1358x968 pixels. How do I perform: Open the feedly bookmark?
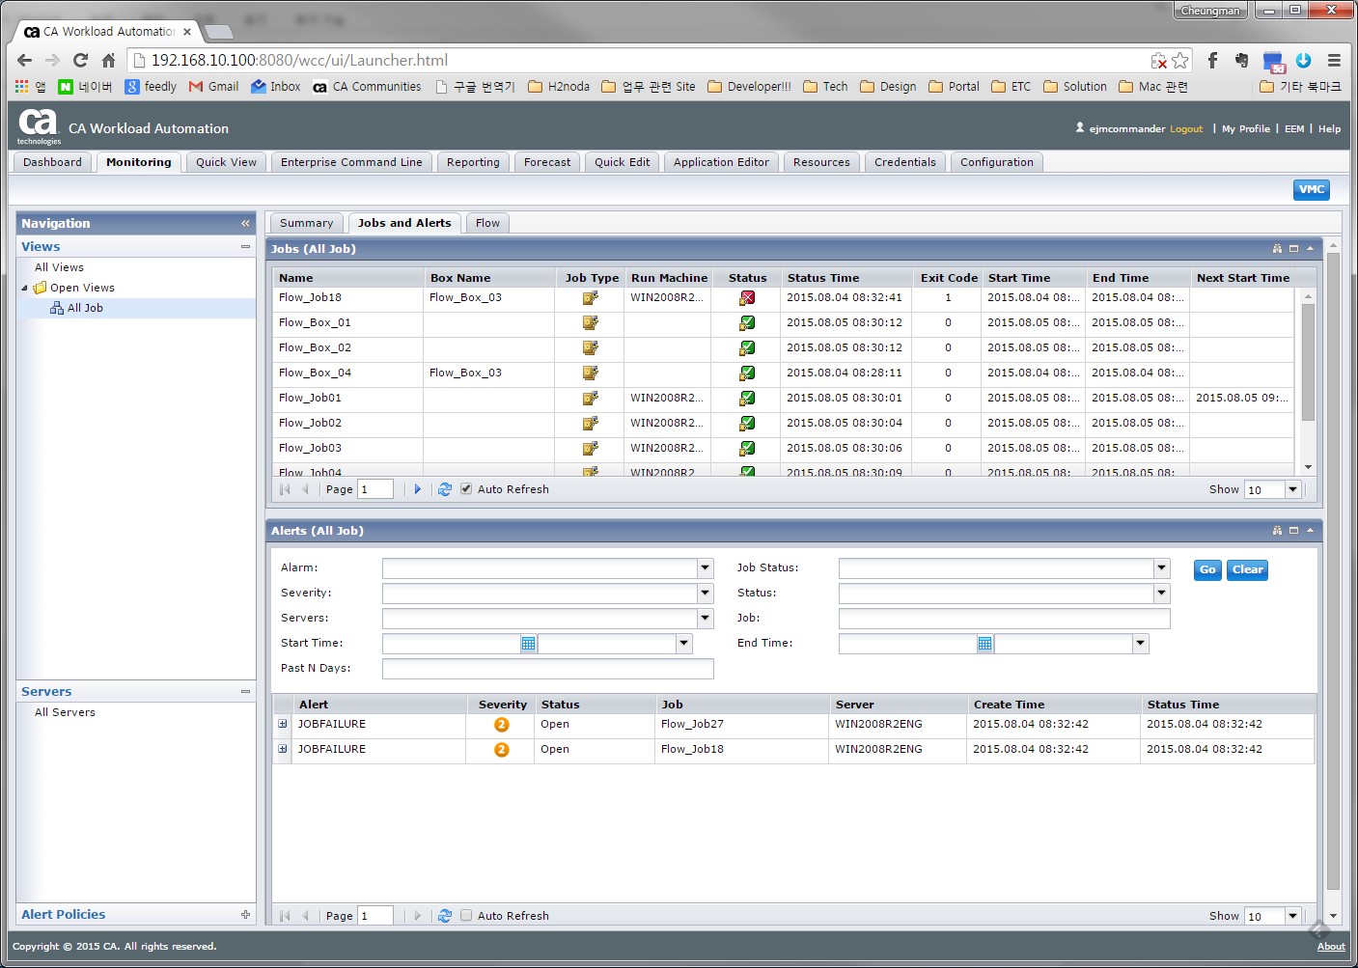coord(151,86)
